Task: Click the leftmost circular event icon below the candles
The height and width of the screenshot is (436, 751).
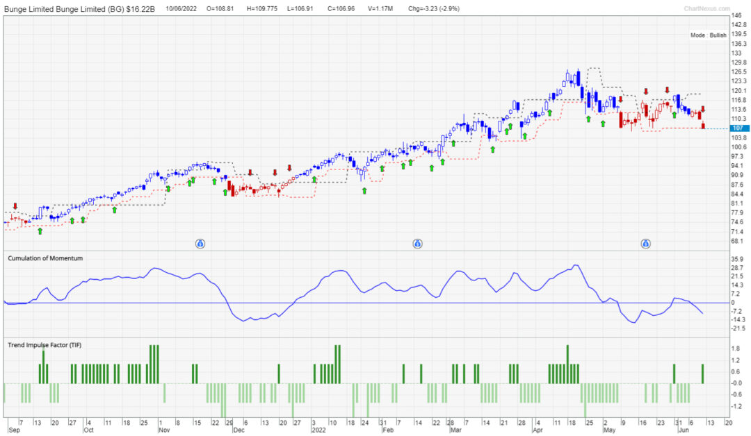Action: (200, 244)
